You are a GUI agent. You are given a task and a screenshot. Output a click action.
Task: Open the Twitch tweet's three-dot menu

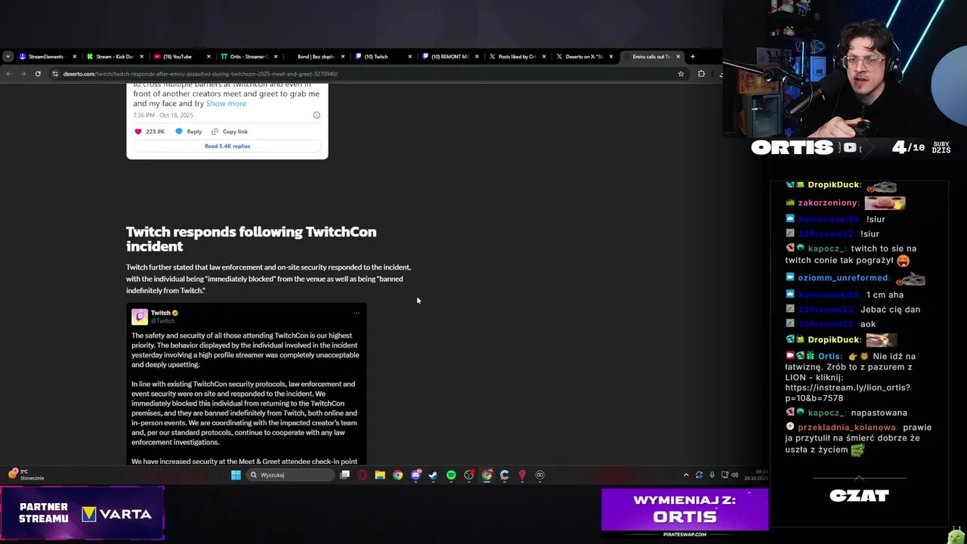(x=356, y=313)
